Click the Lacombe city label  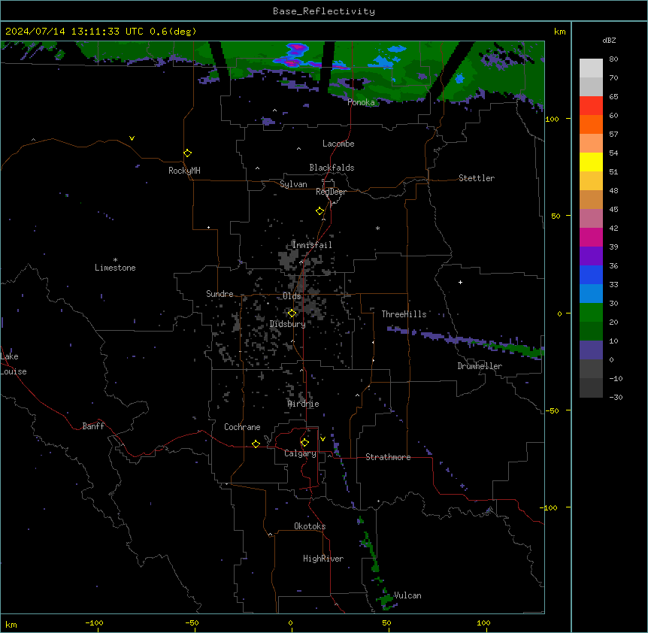(338, 144)
